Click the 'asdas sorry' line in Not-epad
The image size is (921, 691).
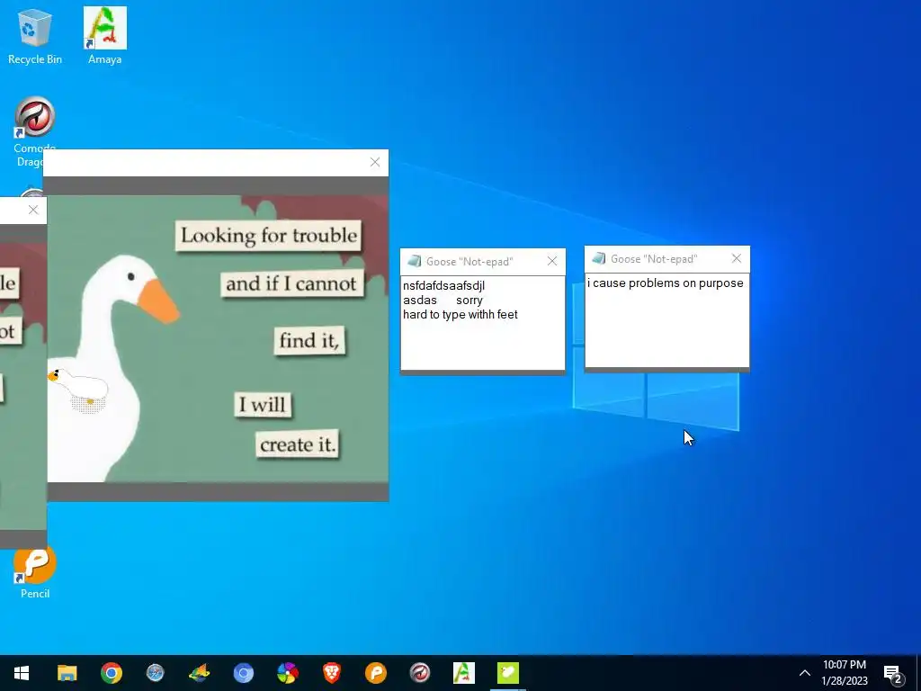(x=443, y=301)
